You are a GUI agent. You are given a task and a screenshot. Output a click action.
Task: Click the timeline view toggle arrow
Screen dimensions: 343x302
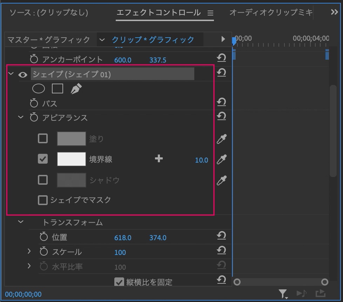click(223, 39)
